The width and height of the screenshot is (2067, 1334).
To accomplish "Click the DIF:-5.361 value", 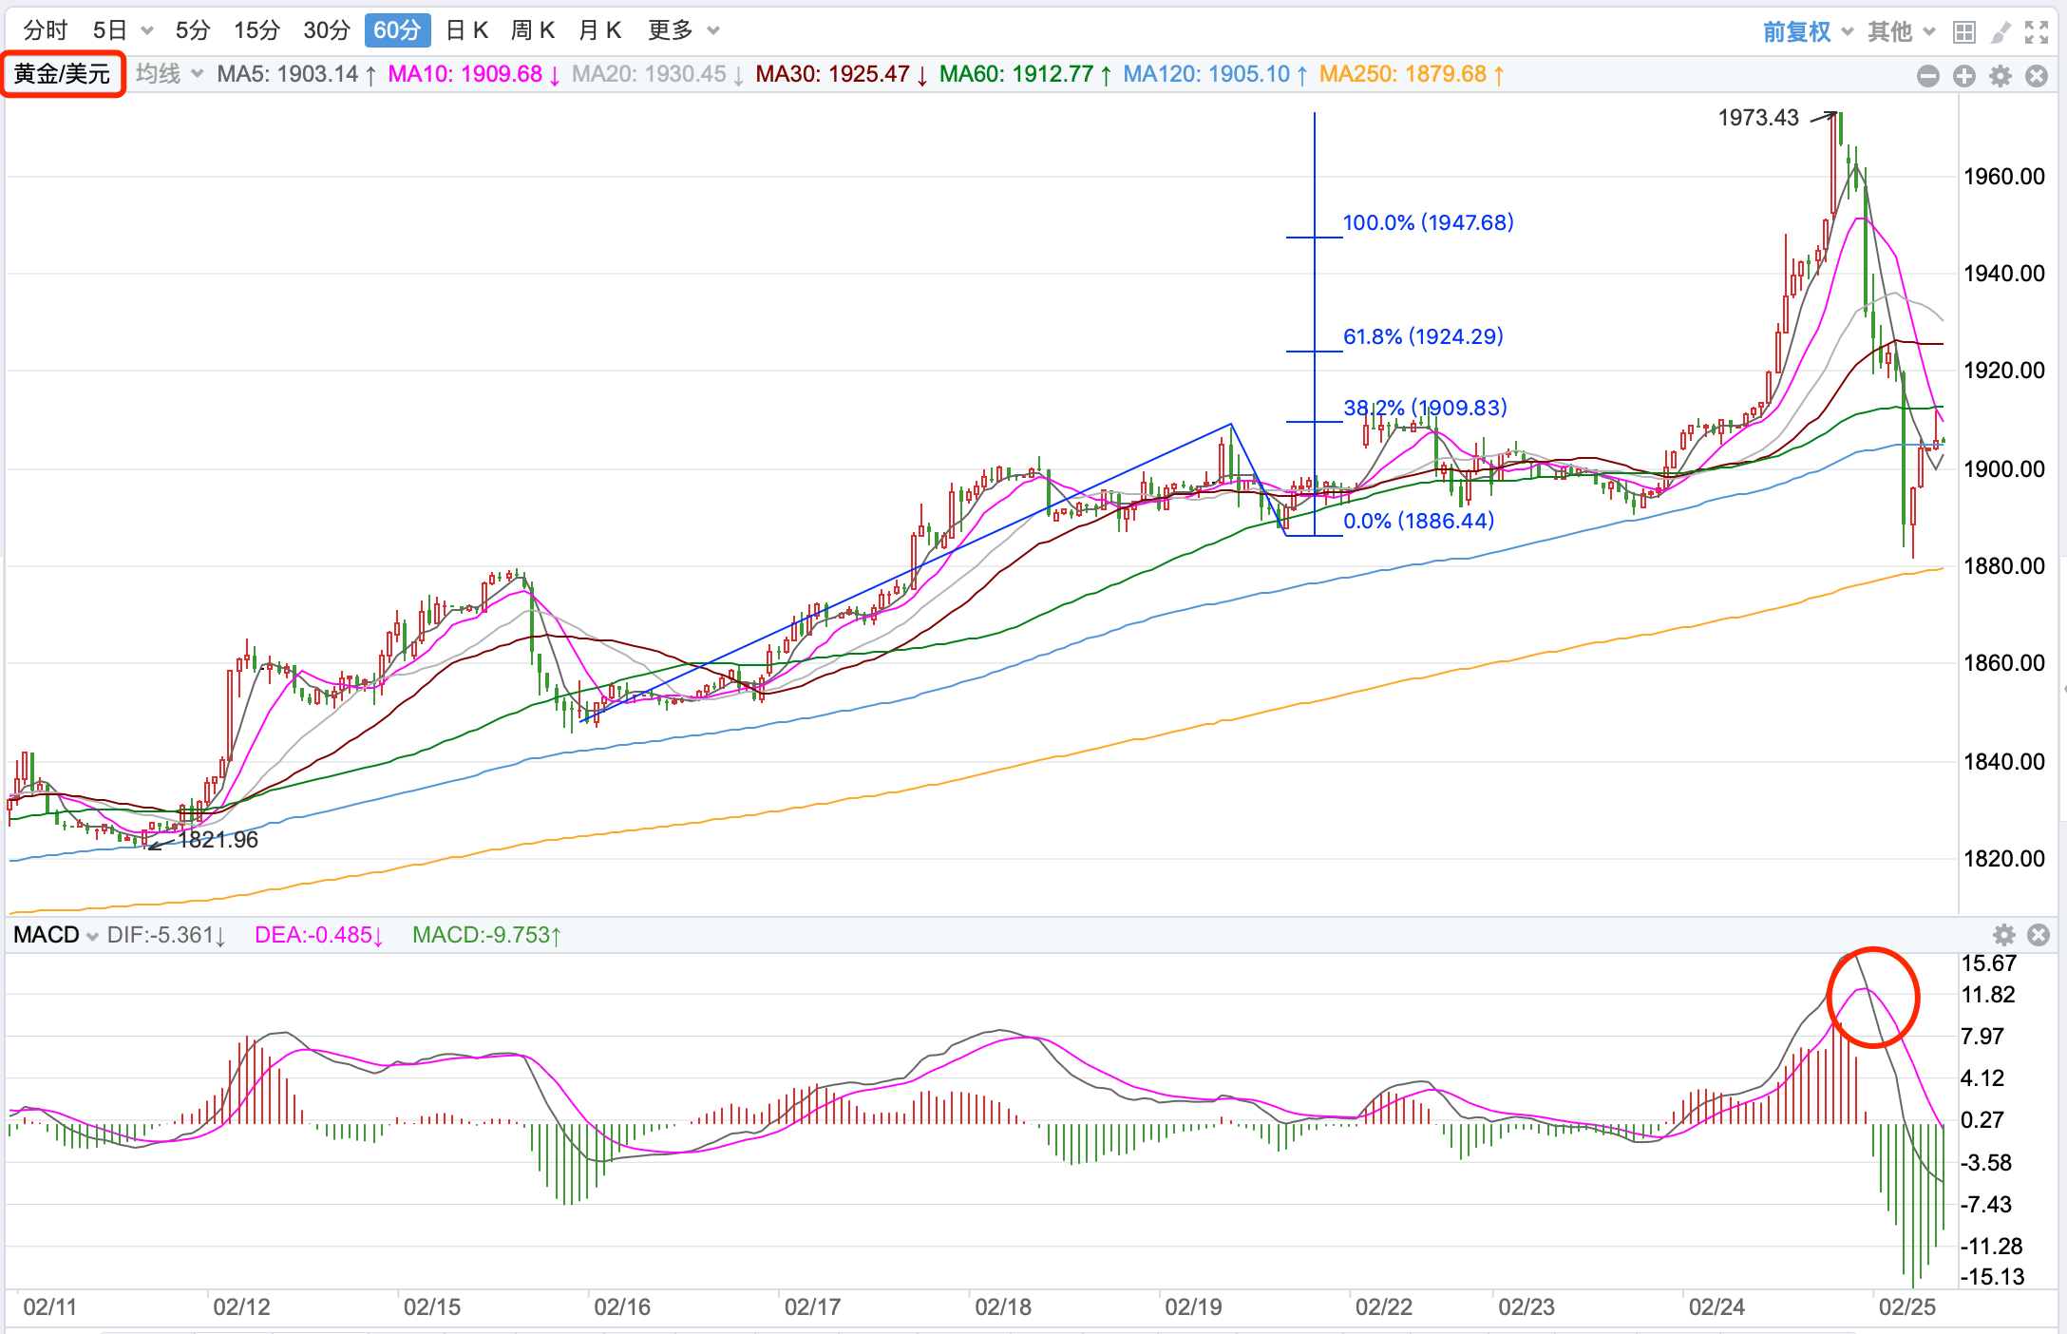I will [166, 935].
